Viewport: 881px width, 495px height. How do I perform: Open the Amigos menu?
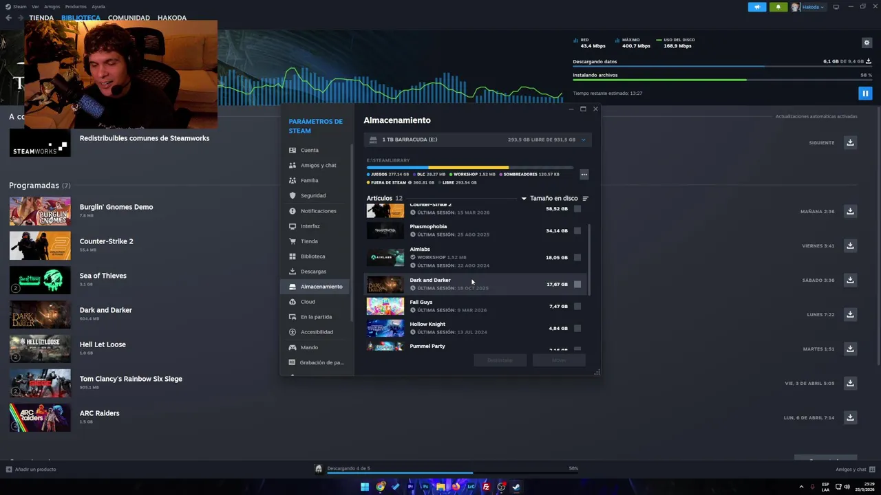click(52, 7)
